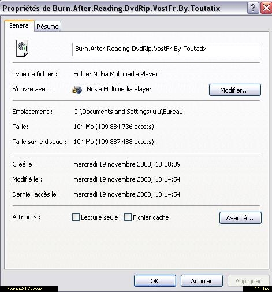The image size is (272, 292).
Task: Open the Modifier... program chooser
Action: (235, 90)
